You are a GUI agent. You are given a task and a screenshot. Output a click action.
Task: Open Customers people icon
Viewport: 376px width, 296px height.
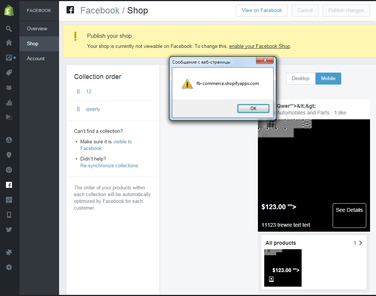[x=9, y=88]
